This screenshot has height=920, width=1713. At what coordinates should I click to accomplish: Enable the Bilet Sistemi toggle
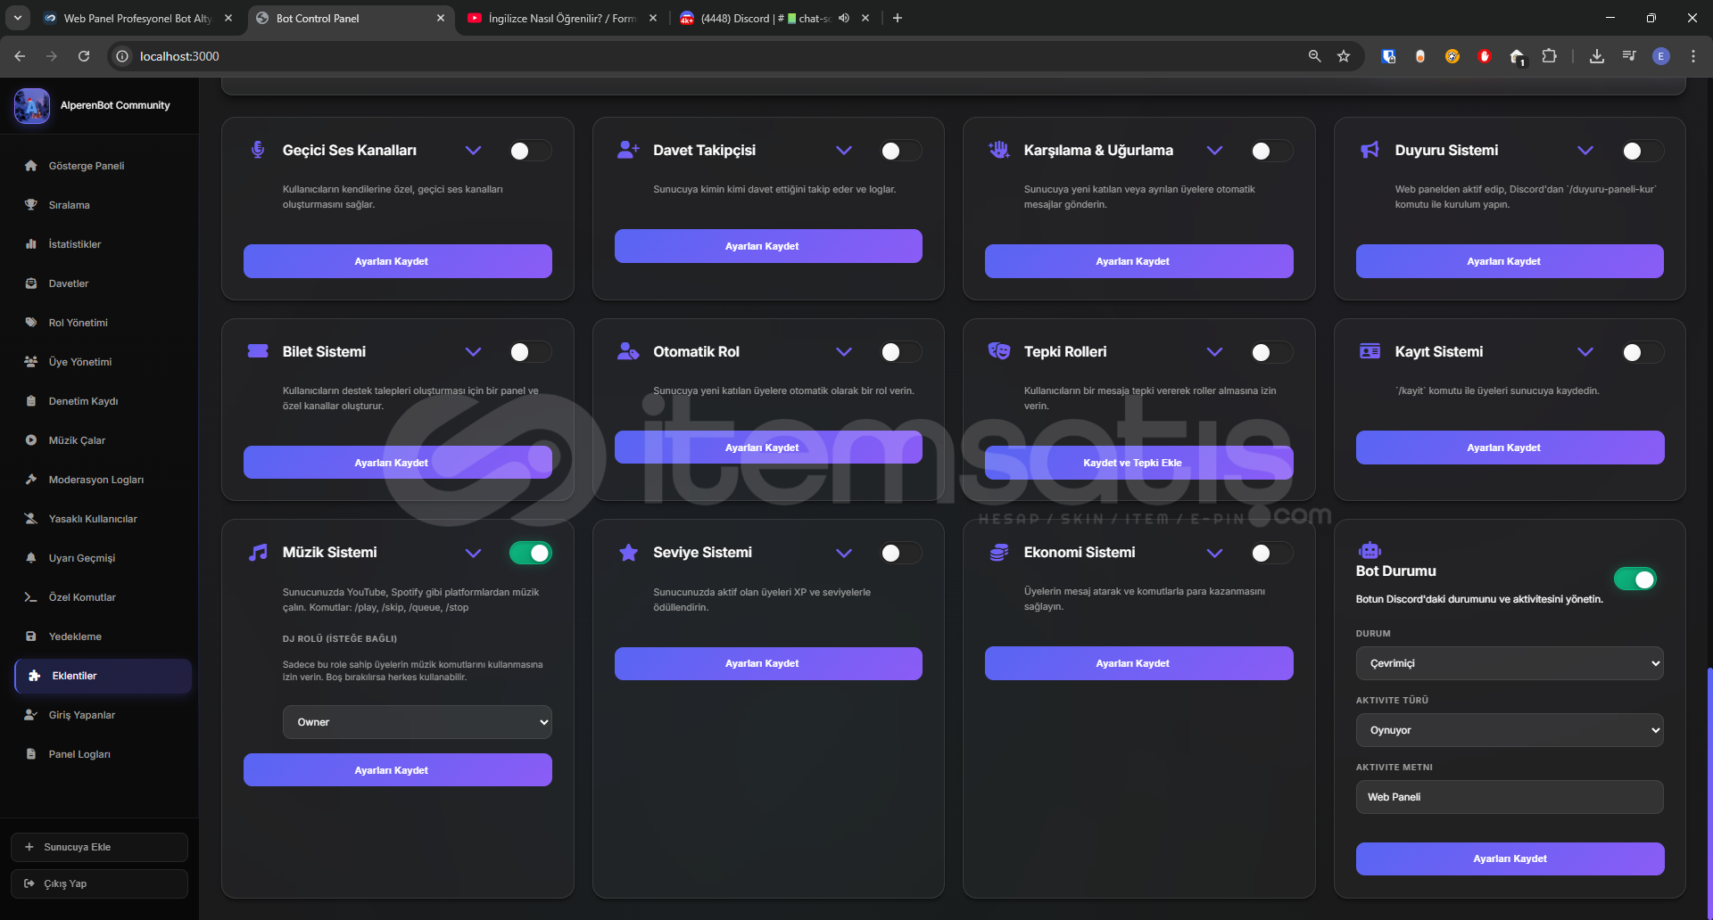[x=530, y=352]
